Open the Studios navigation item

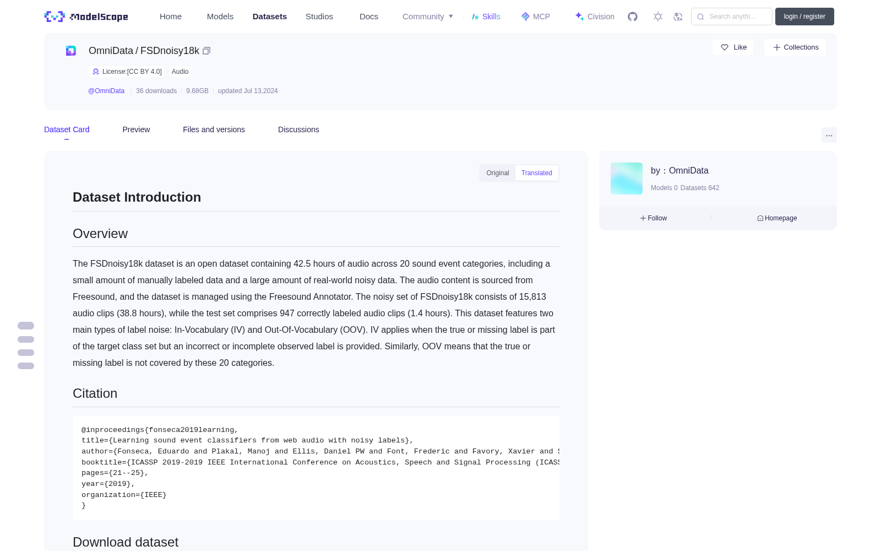coord(319,17)
